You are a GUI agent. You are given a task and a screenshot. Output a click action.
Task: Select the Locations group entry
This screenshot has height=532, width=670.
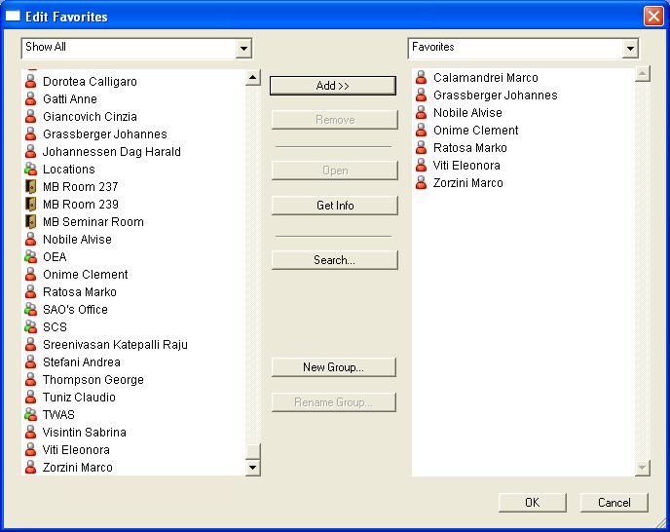(x=69, y=169)
